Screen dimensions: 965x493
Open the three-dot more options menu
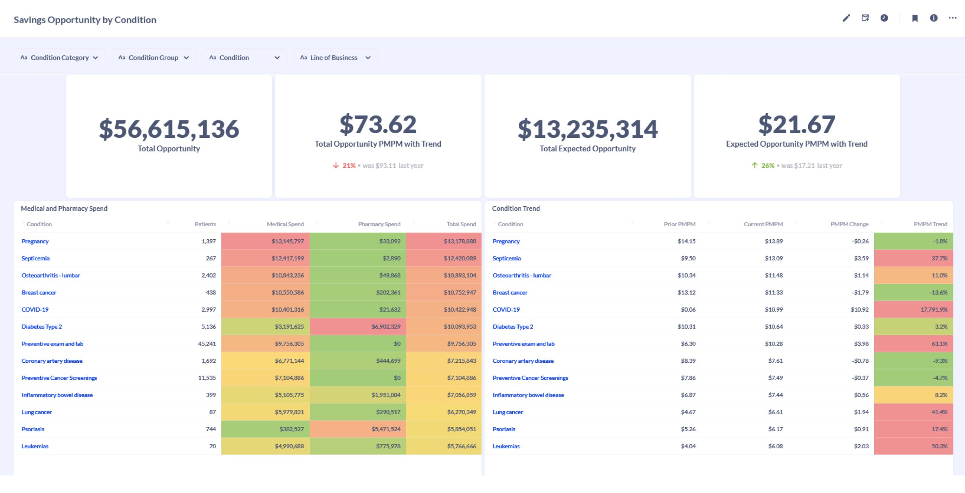pyautogui.click(x=953, y=18)
